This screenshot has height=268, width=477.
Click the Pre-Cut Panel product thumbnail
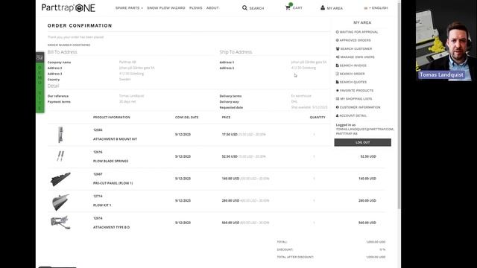pos(60,179)
